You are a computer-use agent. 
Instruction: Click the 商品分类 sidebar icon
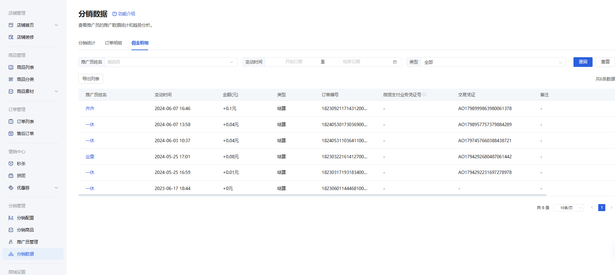11,79
